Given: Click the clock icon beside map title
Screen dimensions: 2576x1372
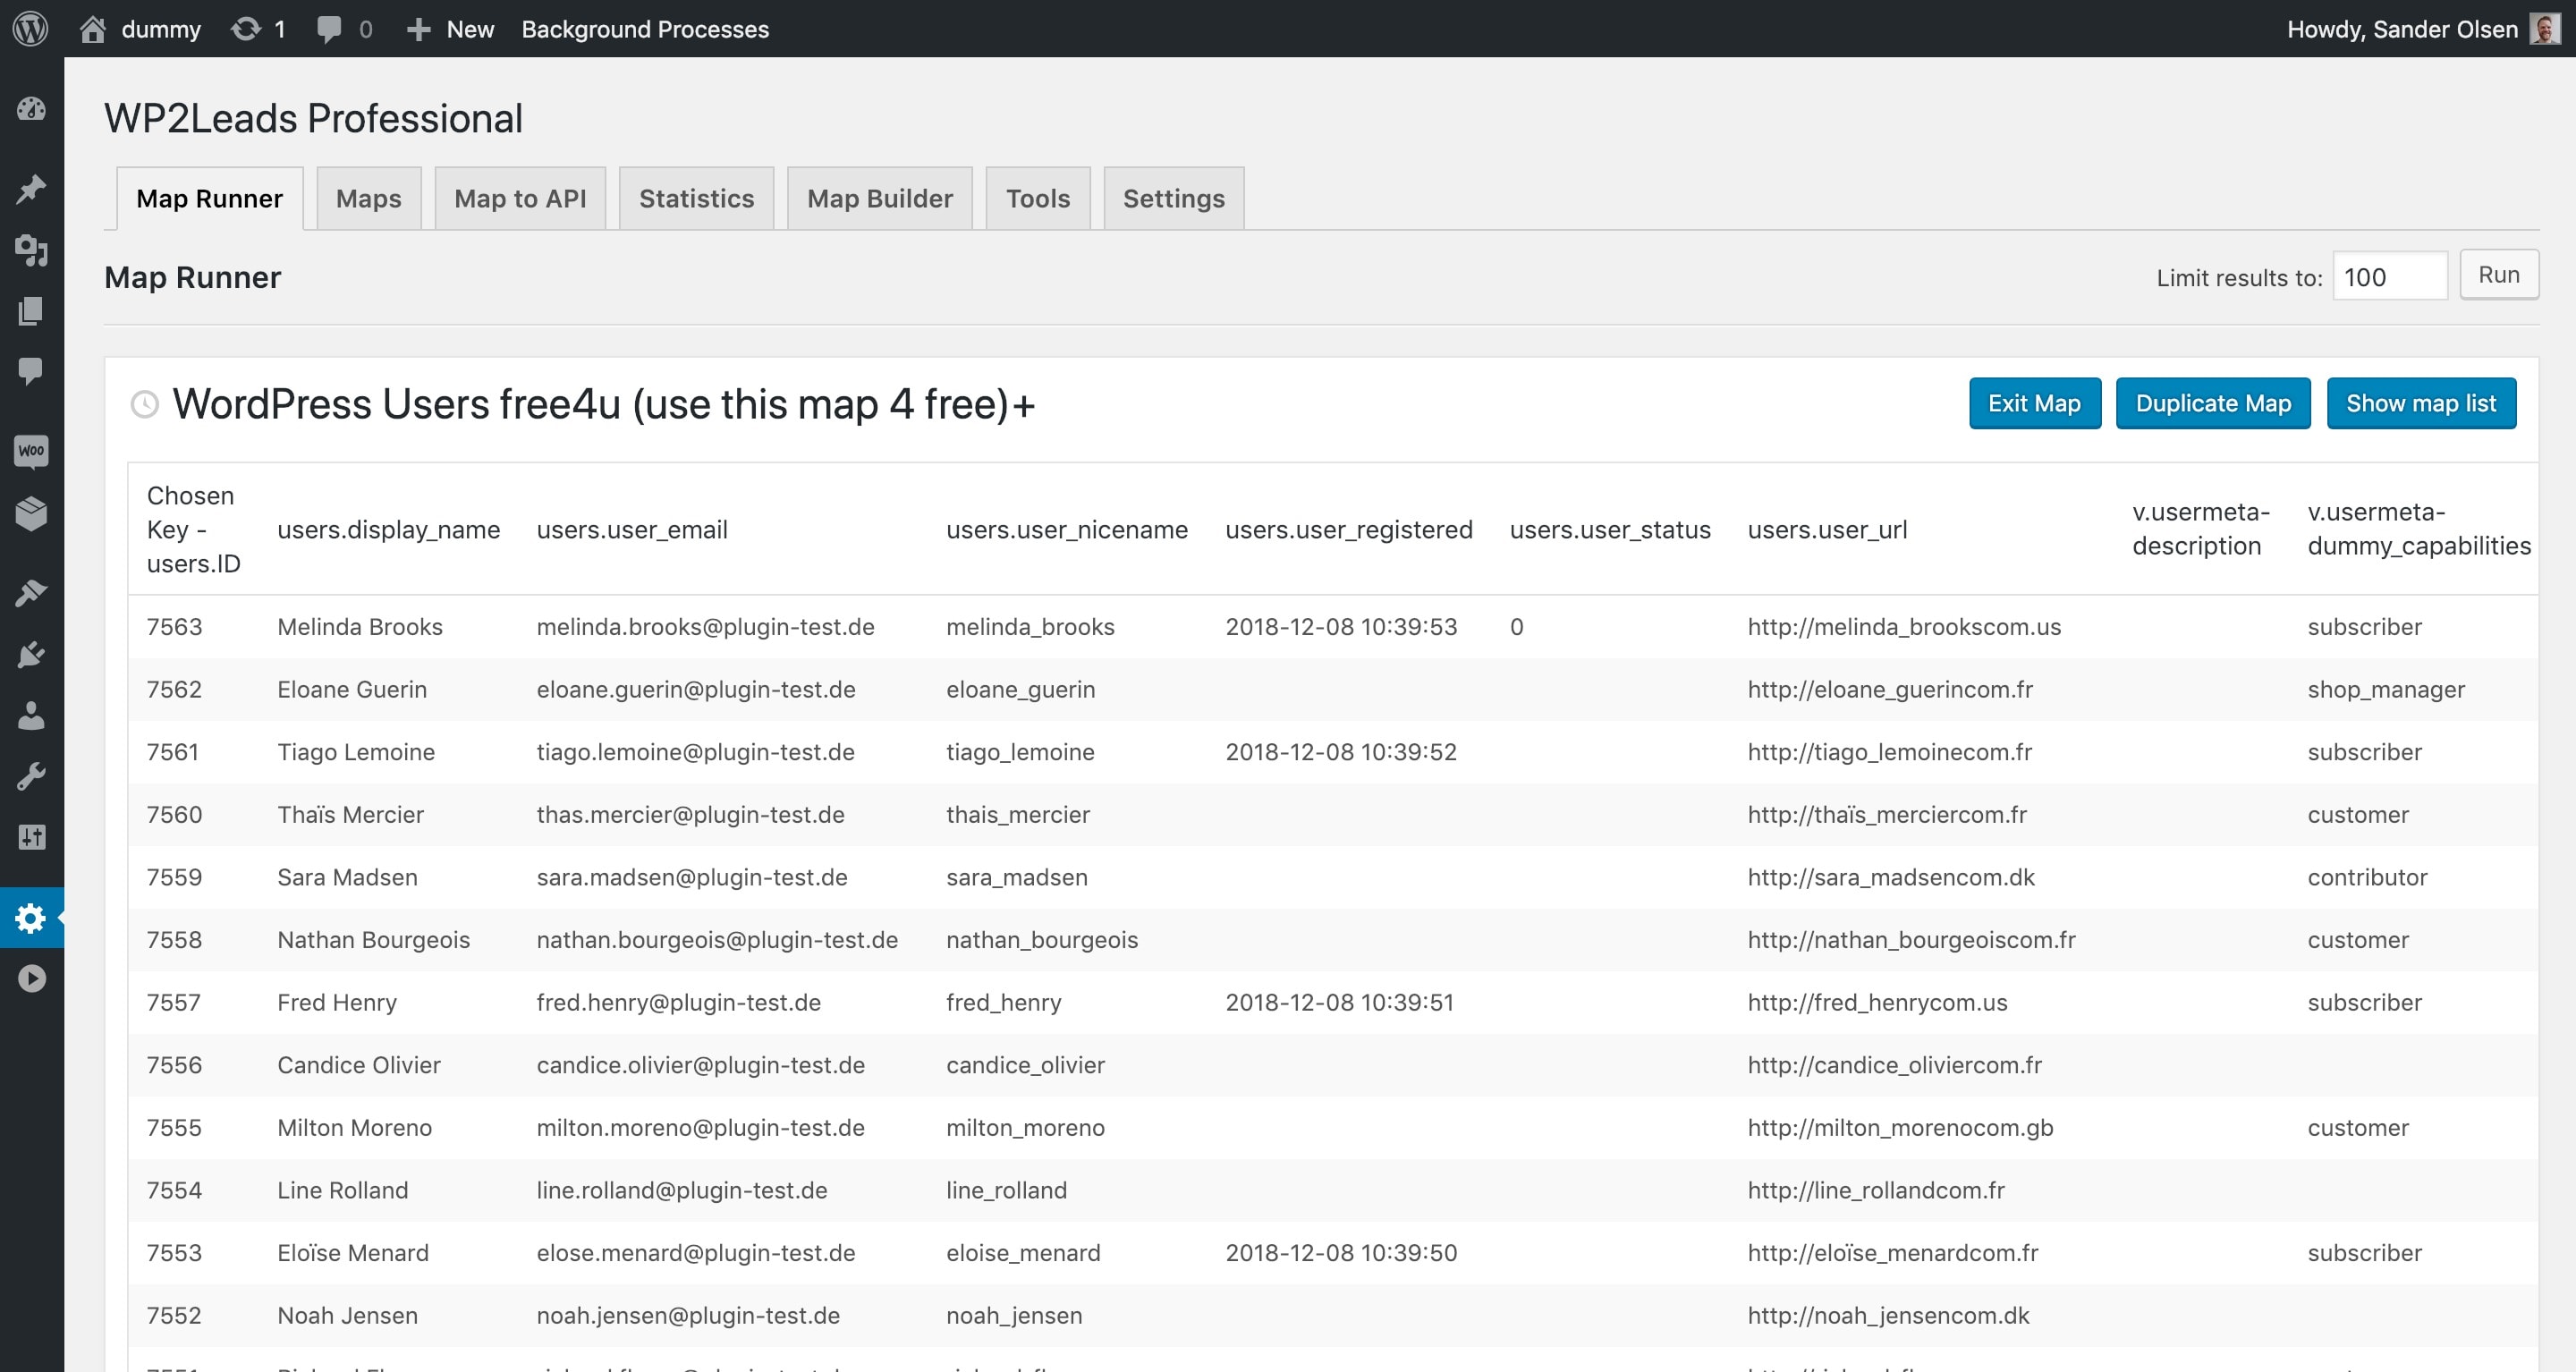Looking at the screenshot, I should pos(145,404).
